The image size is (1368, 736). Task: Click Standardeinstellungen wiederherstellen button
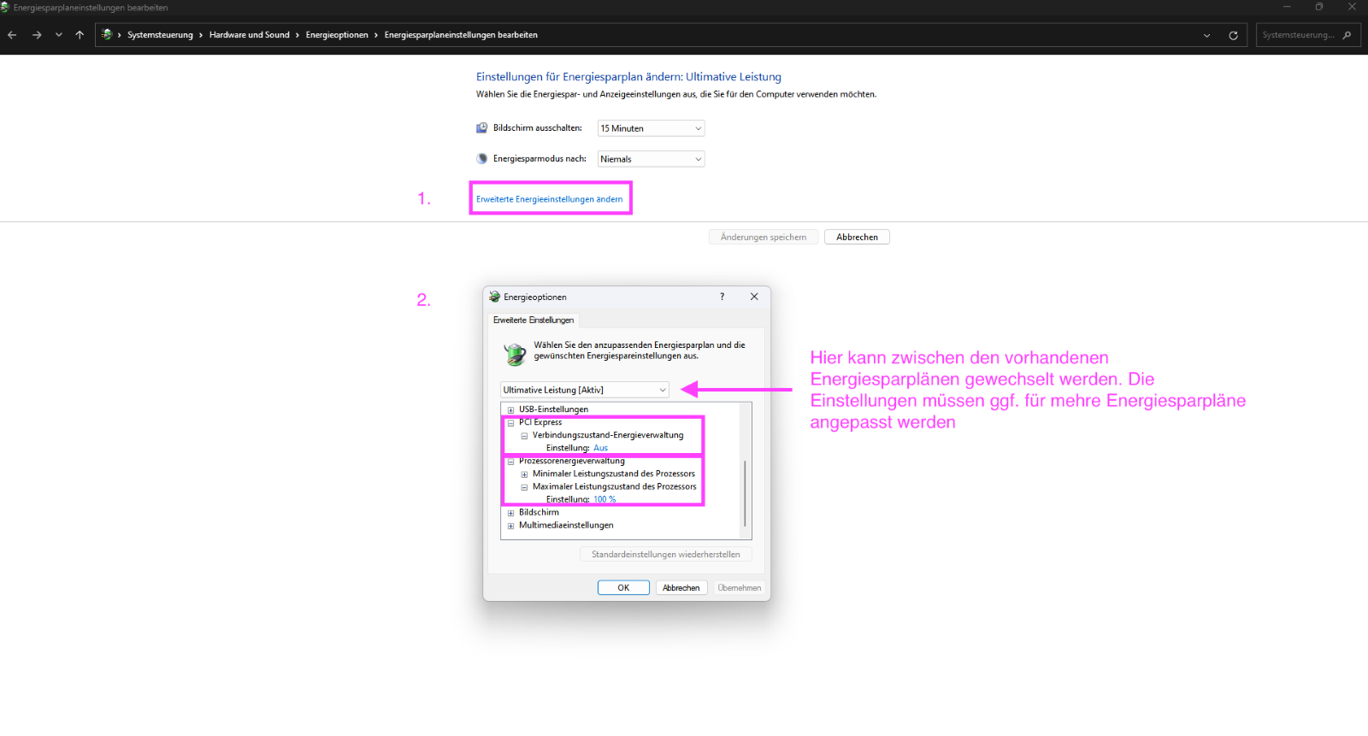click(x=666, y=554)
